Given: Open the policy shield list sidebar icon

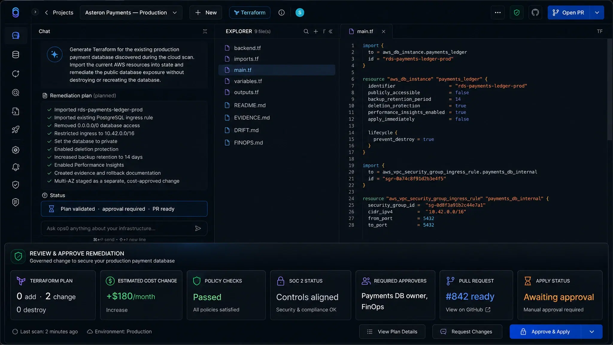Looking at the screenshot, I should coord(16,203).
